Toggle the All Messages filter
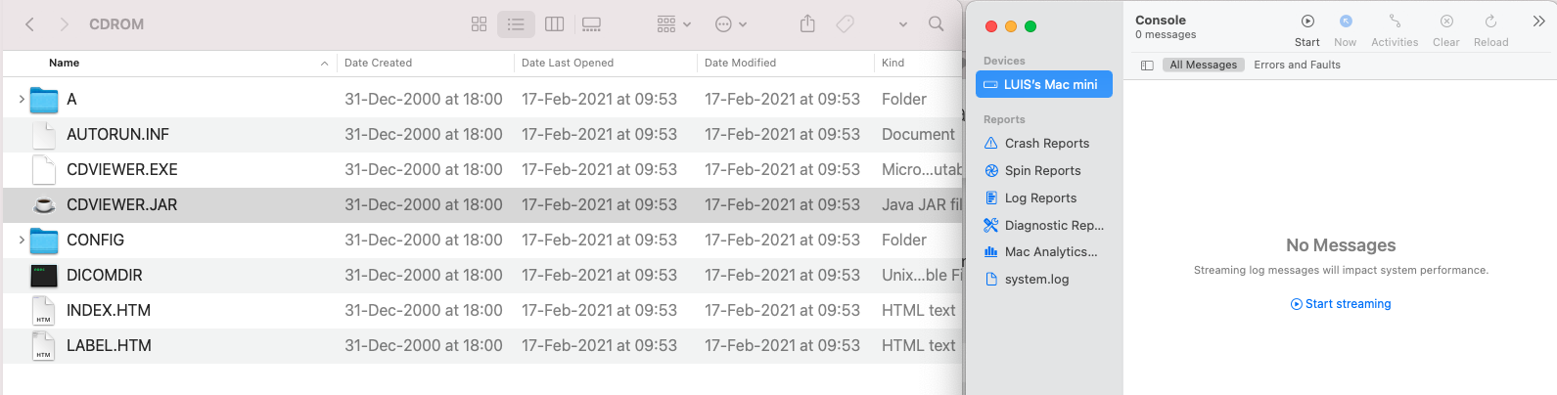 (1203, 65)
